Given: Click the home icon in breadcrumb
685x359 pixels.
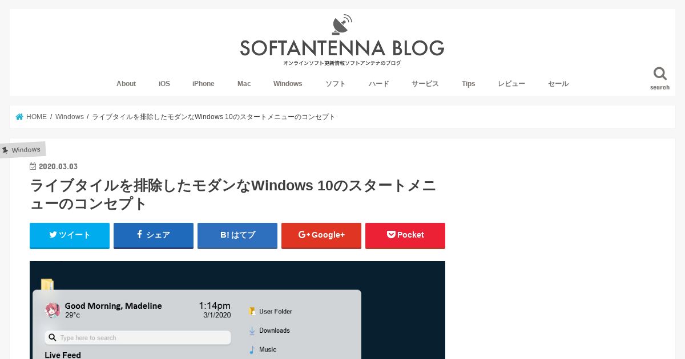Looking at the screenshot, I should point(19,117).
